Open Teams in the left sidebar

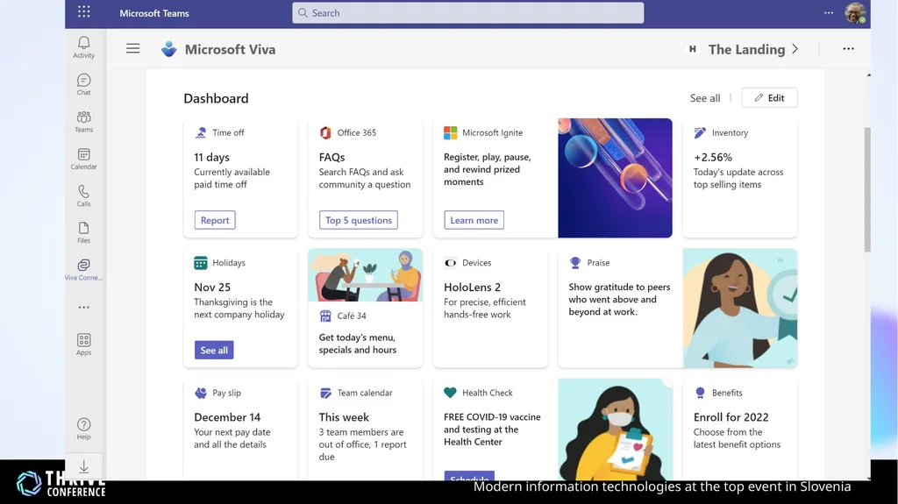(83, 122)
